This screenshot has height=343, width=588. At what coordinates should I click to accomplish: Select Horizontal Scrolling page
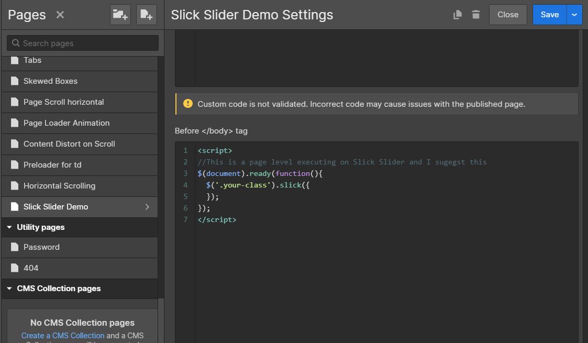80,186
